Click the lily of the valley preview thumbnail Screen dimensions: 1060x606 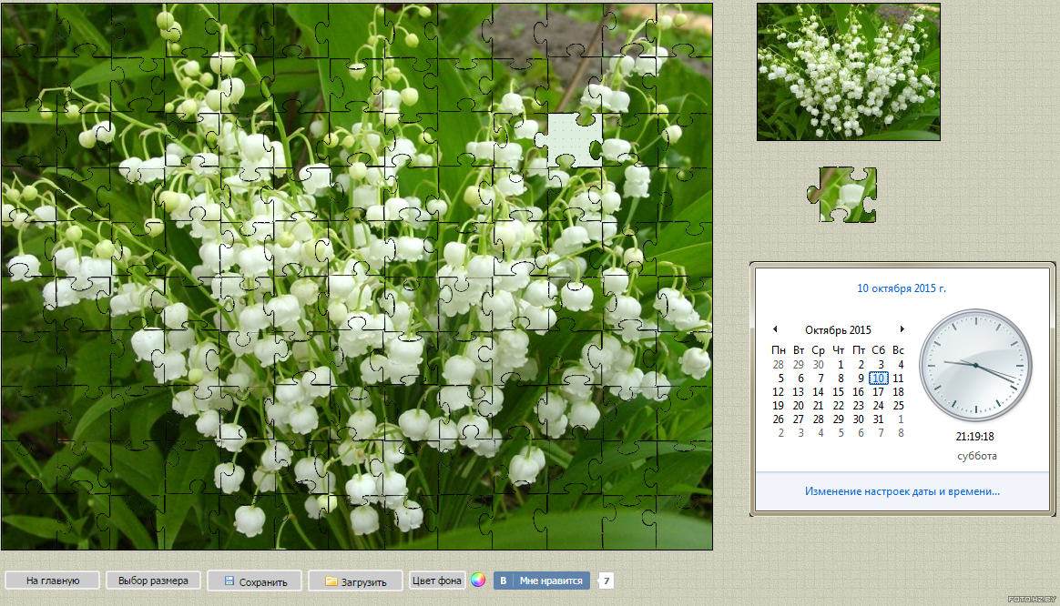tap(849, 72)
